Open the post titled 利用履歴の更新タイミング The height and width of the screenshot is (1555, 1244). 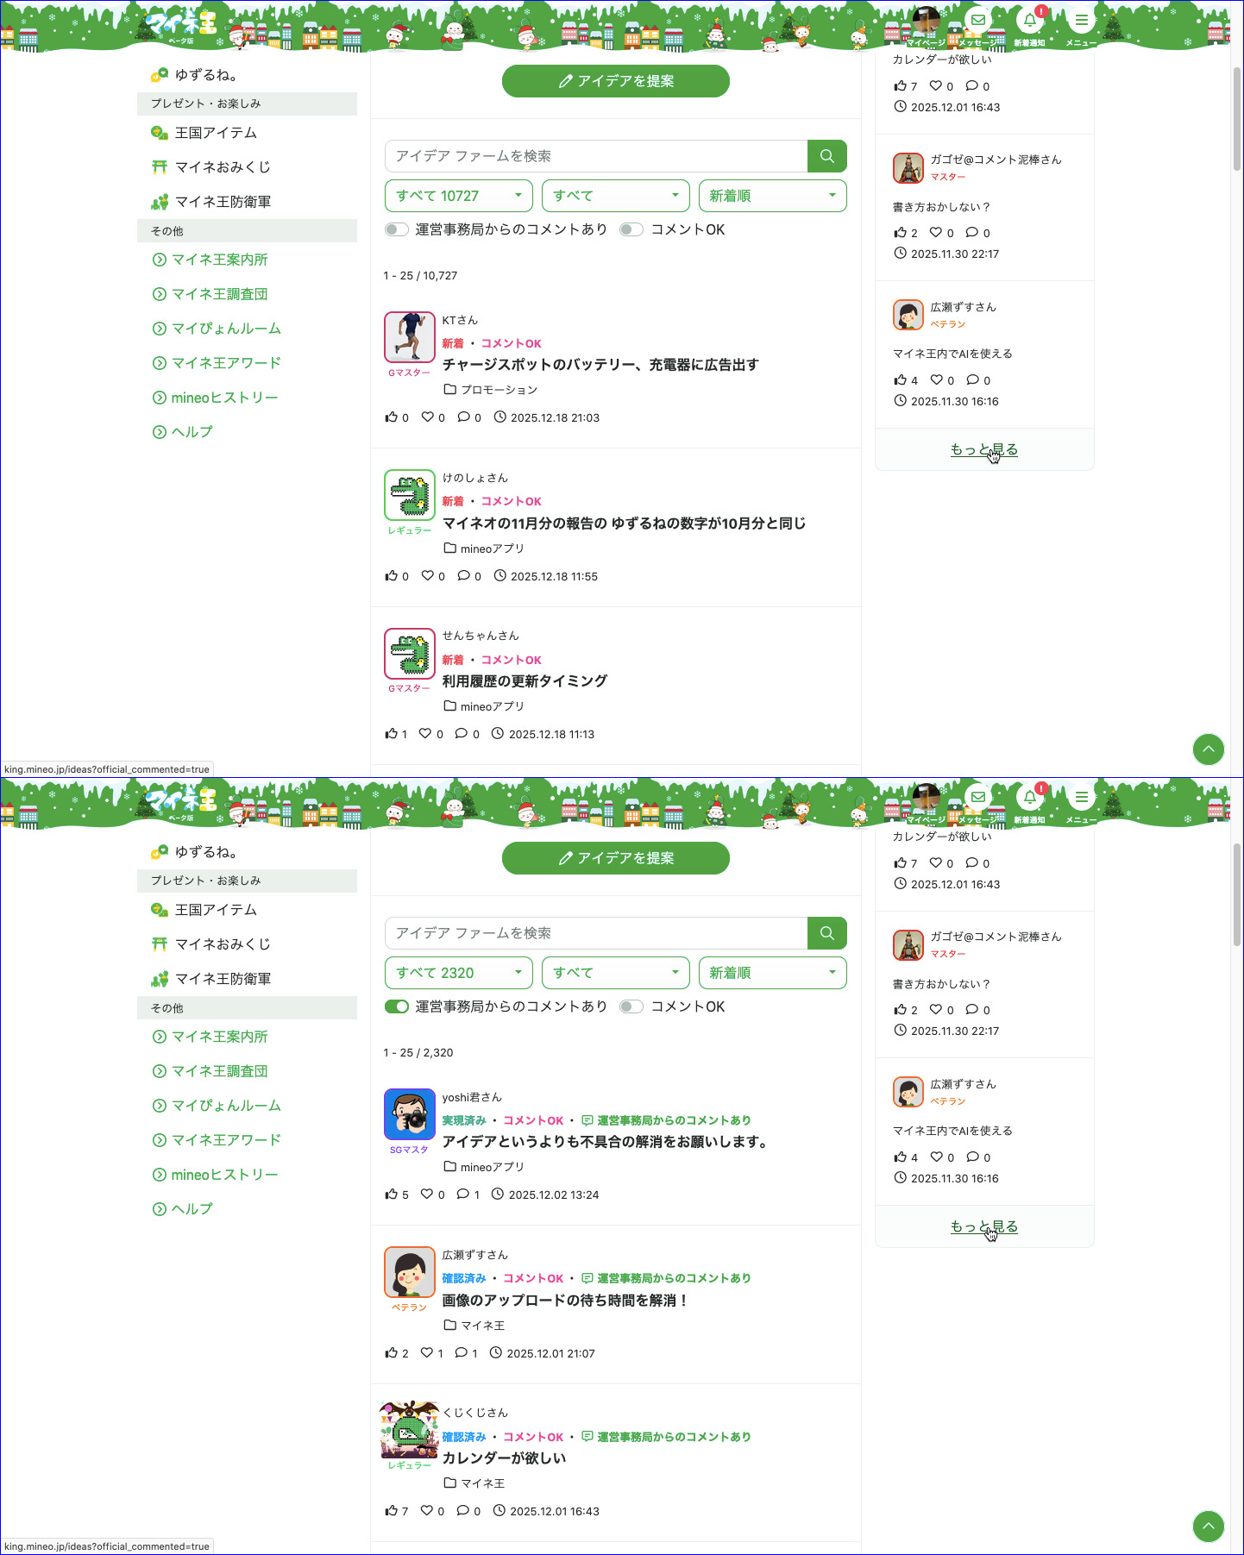point(525,681)
